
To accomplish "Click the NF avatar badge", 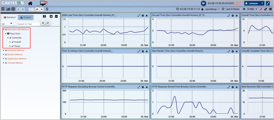I will click(203, 3).
